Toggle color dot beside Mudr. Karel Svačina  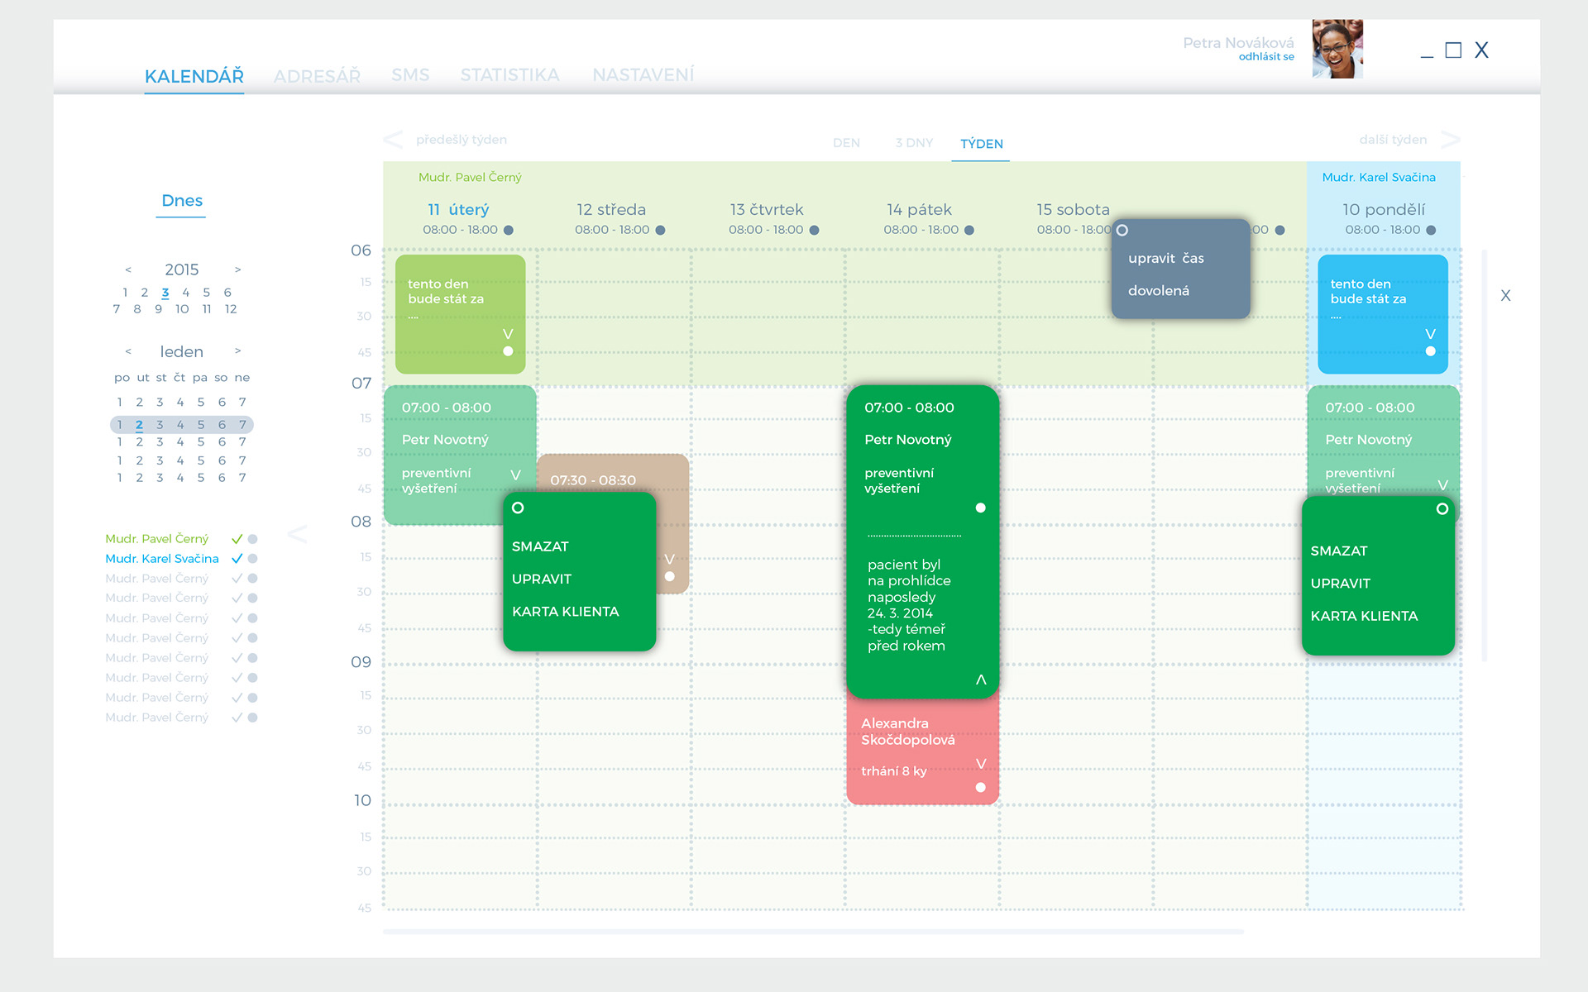253,559
